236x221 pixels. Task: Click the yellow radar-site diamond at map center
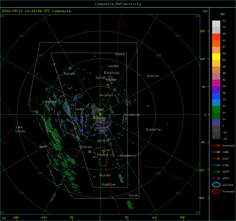[100, 114]
